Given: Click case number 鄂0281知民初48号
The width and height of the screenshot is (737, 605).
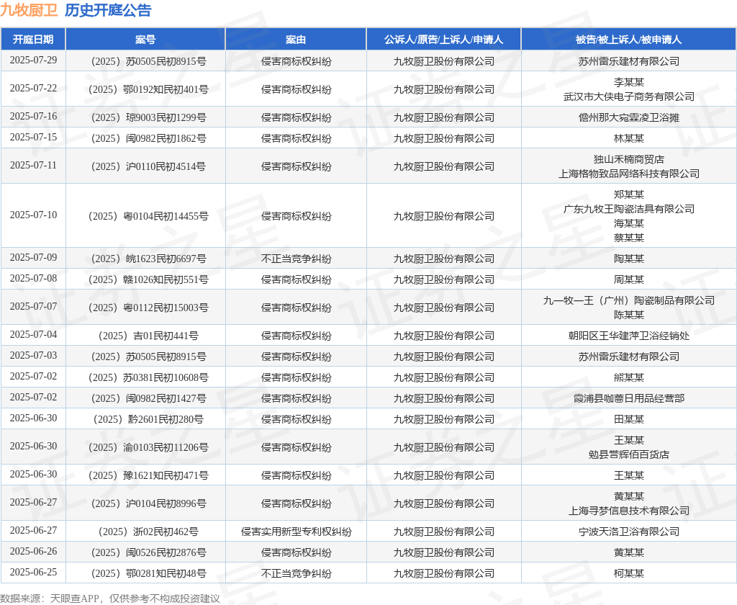Looking at the screenshot, I should tap(148, 573).
